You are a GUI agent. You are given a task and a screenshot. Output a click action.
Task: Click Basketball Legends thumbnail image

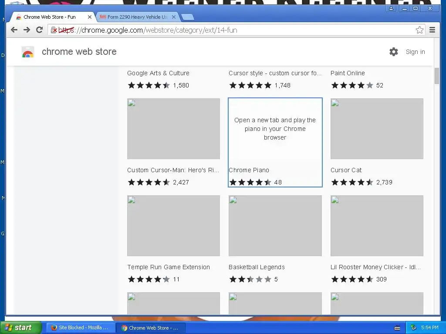point(275,226)
